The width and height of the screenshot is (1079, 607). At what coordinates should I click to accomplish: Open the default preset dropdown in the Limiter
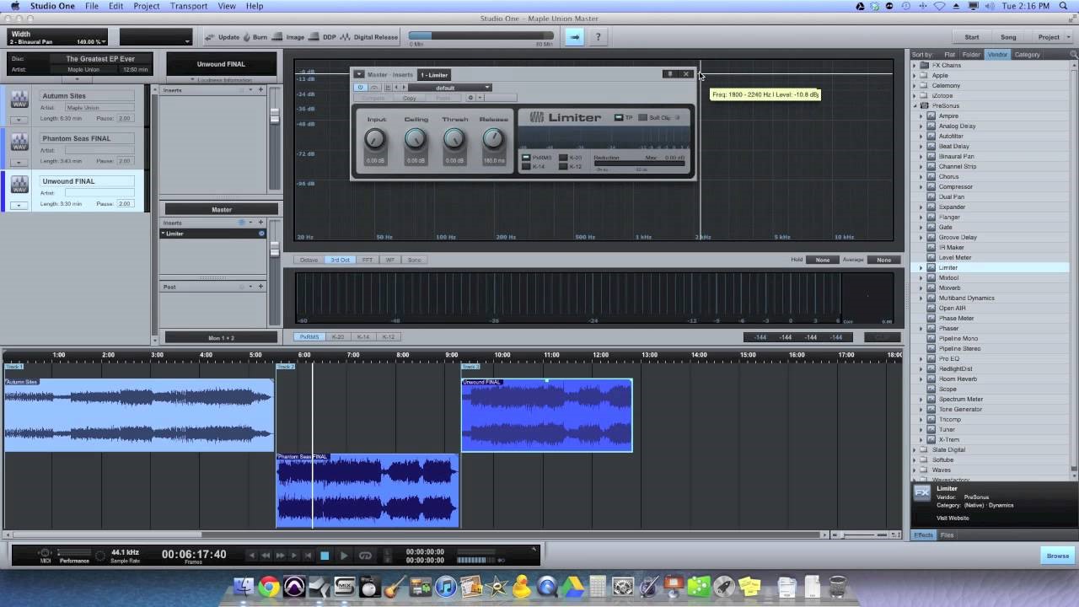(x=486, y=88)
